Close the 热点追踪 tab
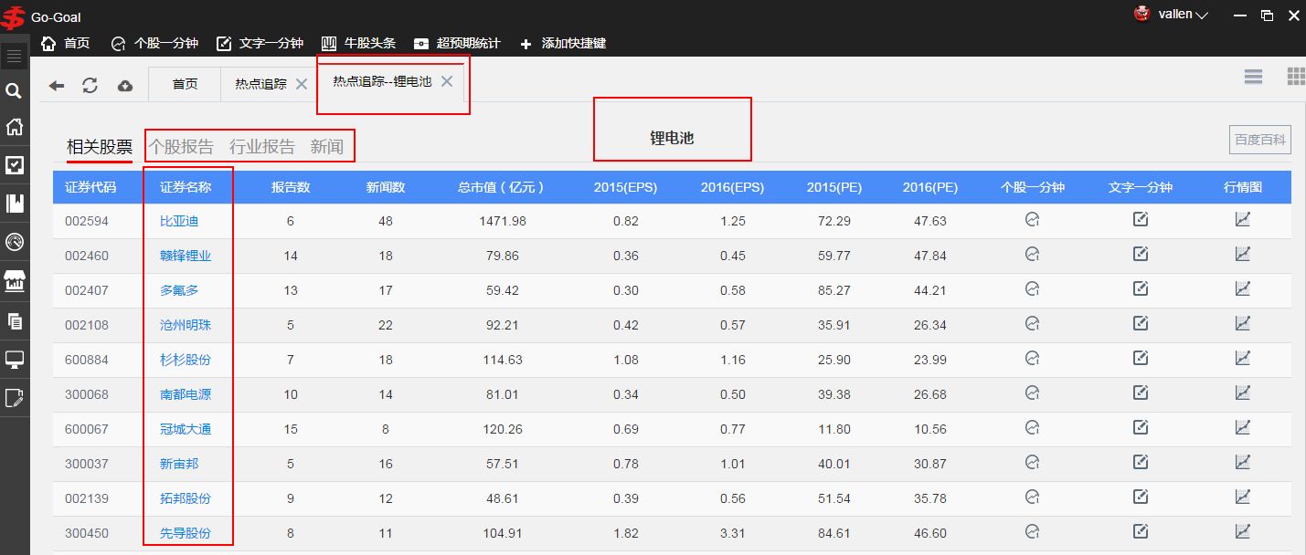The image size is (1306, 555). pyautogui.click(x=301, y=84)
